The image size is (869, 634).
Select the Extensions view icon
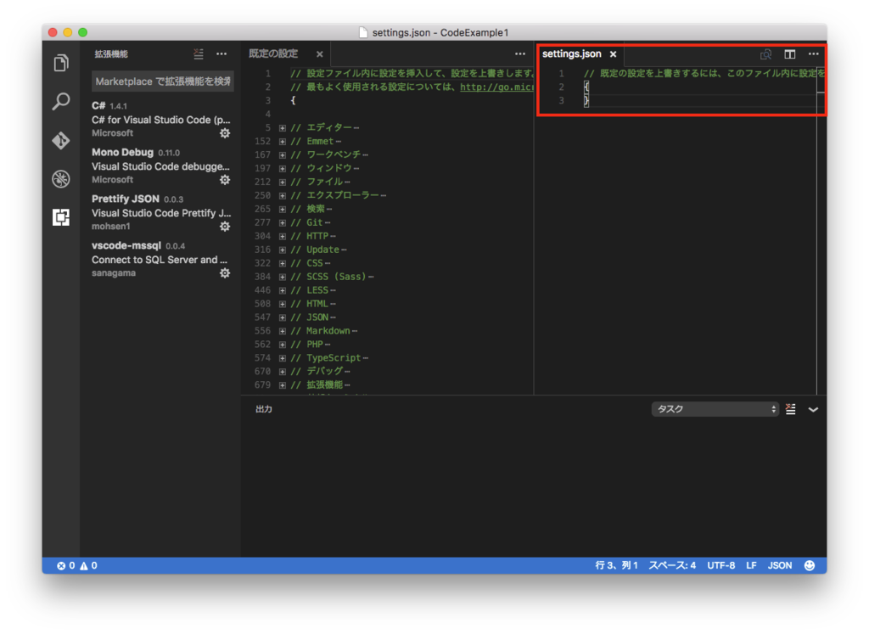click(x=61, y=216)
